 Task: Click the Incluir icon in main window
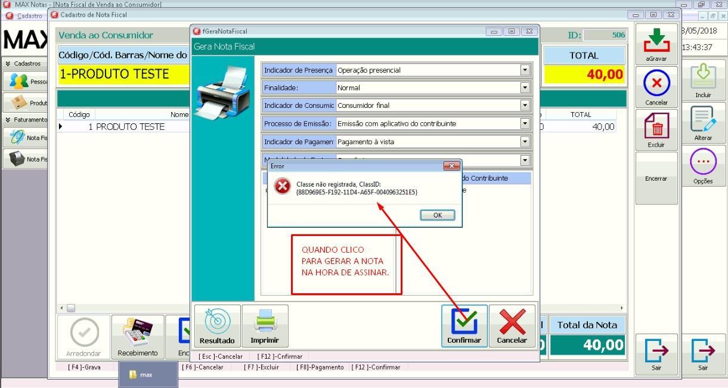(703, 80)
